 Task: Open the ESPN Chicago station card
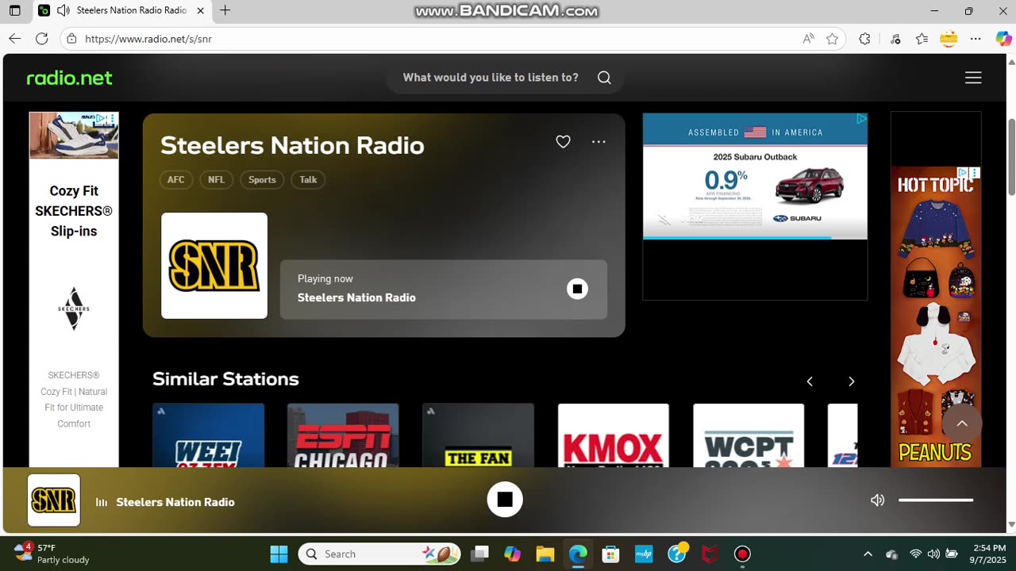pos(343,435)
